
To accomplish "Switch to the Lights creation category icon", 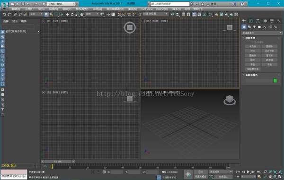I will pyautogui.click(x=255, y=27).
